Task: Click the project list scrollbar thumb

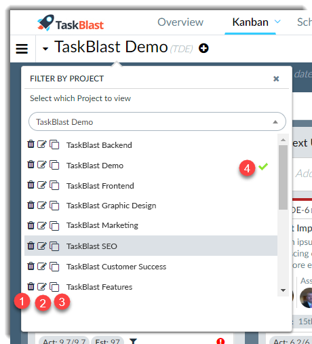Action: (x=283, y=178)
